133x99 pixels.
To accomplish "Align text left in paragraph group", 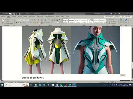I will click(42, 23).
